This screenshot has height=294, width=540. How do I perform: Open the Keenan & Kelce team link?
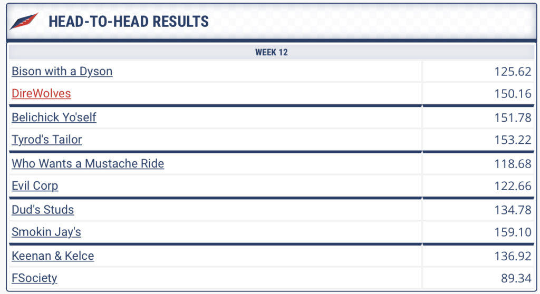[53, 256]
